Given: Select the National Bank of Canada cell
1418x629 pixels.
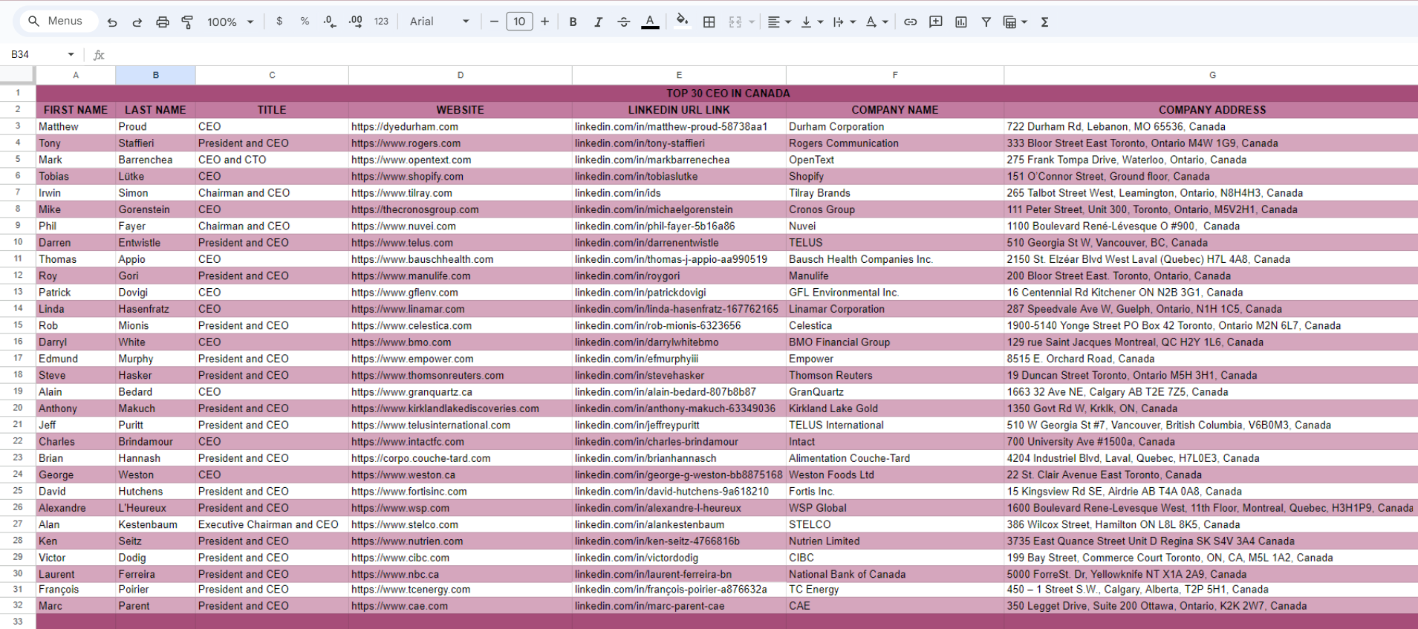Looking at the screenshot, I should (x=895, y=574).
